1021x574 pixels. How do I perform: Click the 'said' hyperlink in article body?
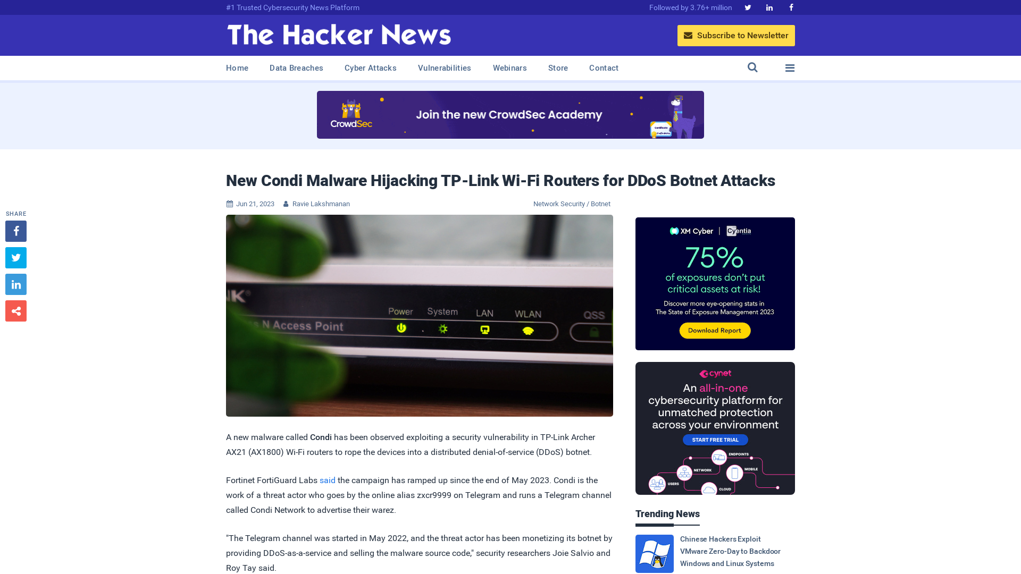(328, 480)
